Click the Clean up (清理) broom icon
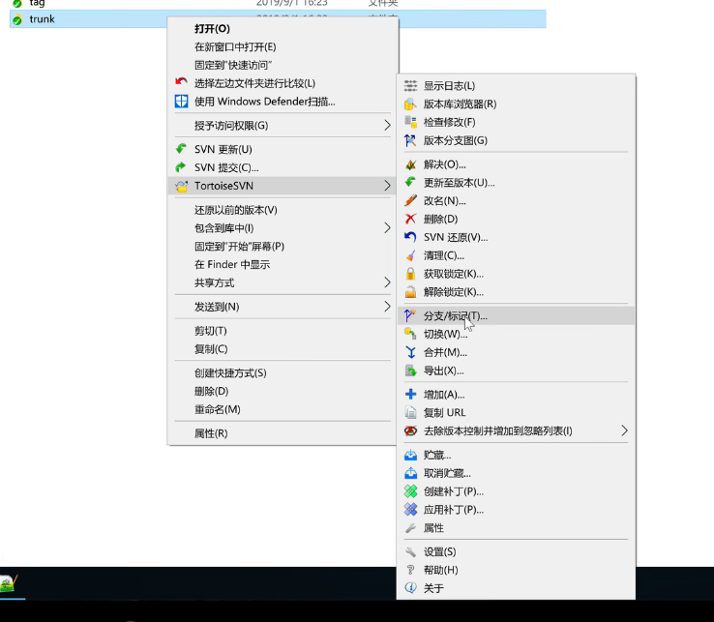 (x=410, y=255)
